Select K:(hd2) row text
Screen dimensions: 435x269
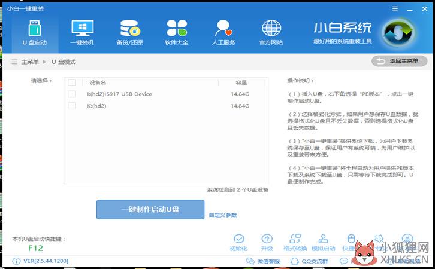[96, 106]
